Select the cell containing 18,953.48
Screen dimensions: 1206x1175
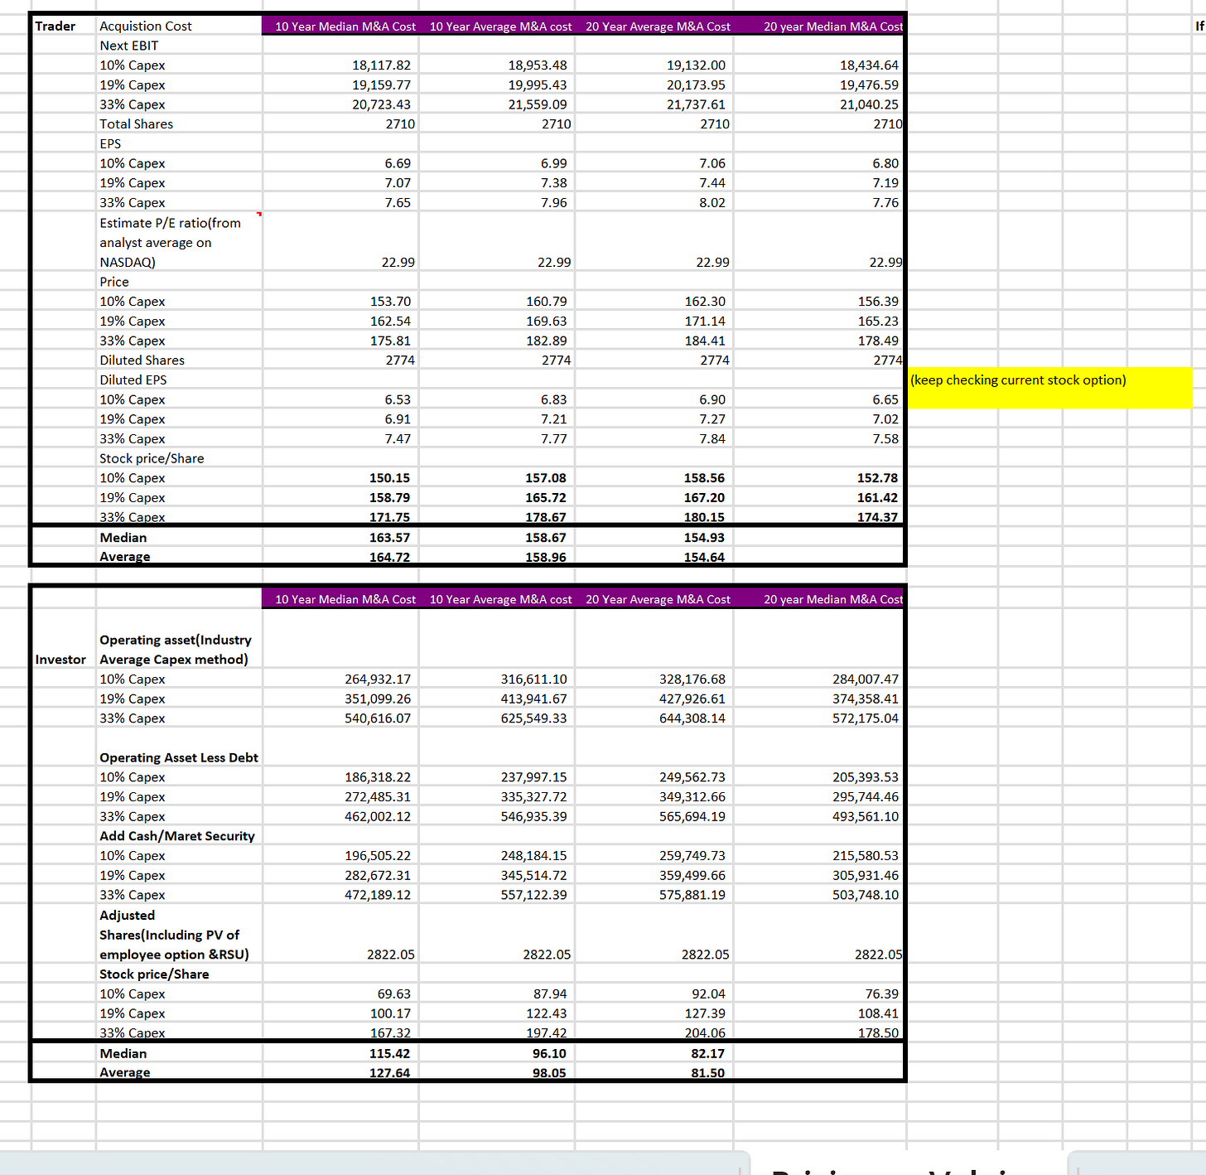(x=538, y=65)
